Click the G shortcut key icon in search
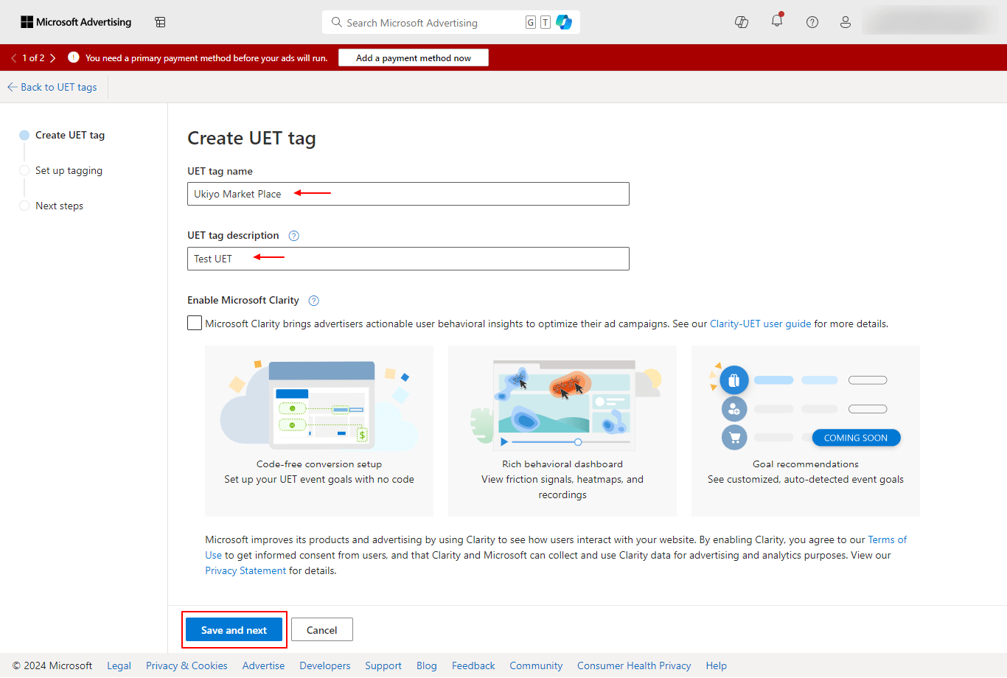The height and width of the screenshot is (678, 1007). pos(531,22)
